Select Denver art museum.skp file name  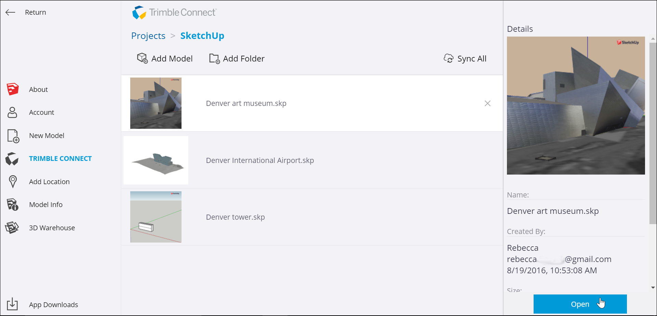click(246, 104)
